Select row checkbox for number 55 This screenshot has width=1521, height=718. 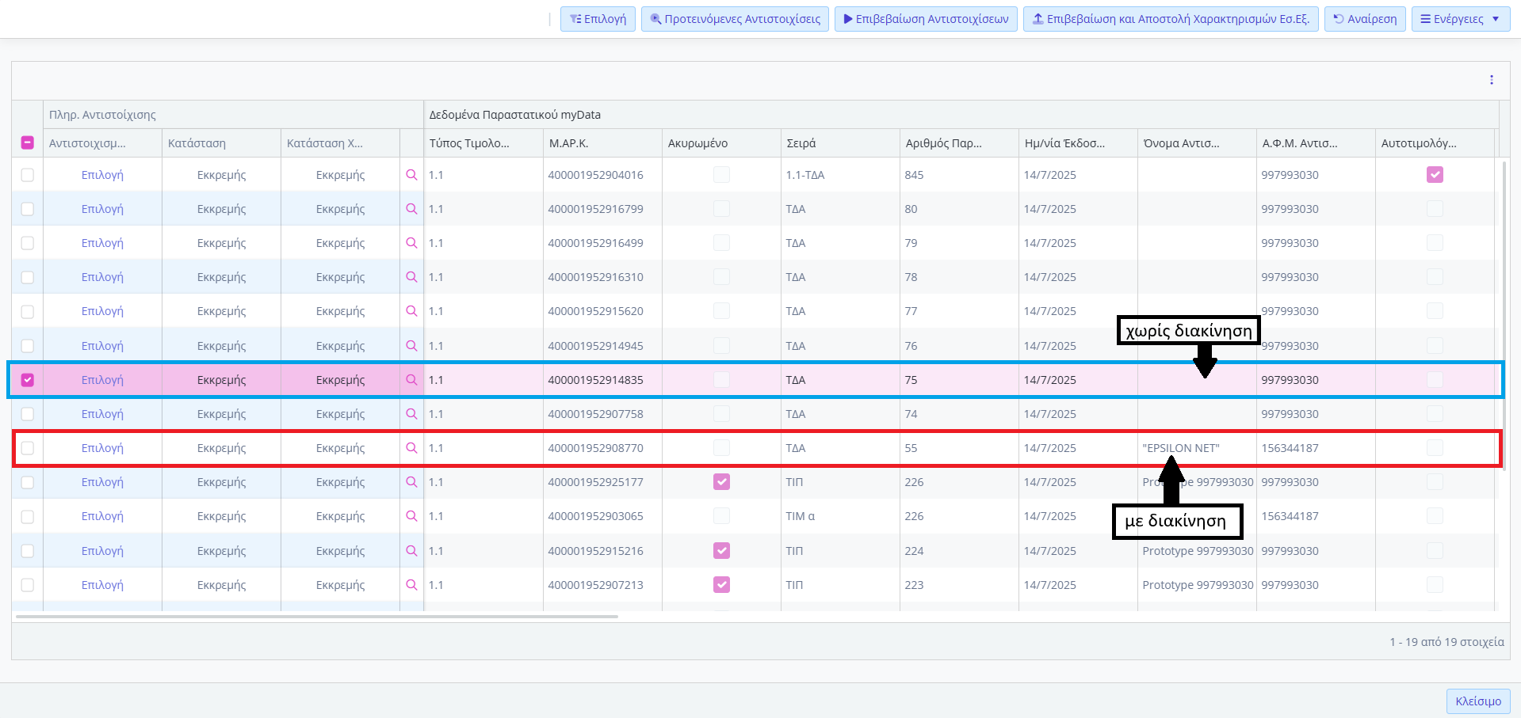click(x=28, y=448)
